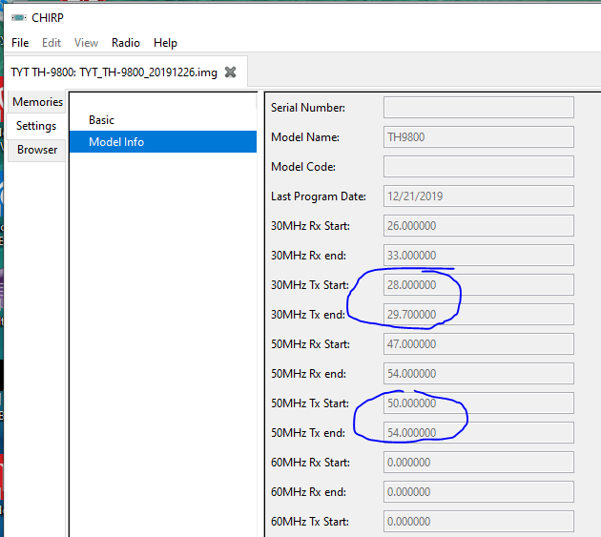
Task: Open the File menu
Action: [x=20, y=43]
